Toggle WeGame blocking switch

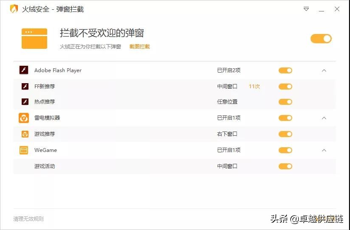[285, 150]
